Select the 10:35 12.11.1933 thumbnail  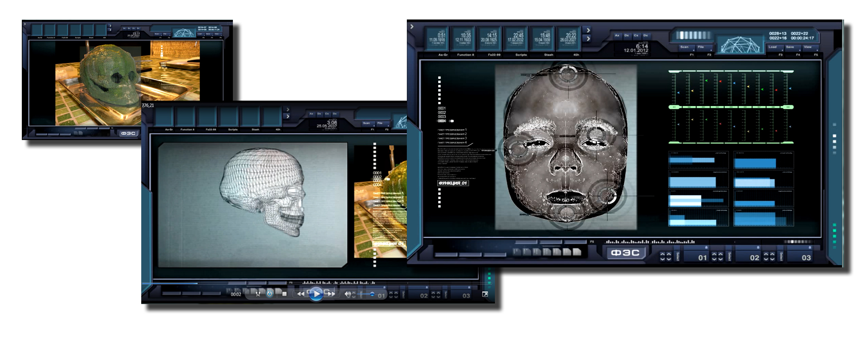tap(463, 39)
